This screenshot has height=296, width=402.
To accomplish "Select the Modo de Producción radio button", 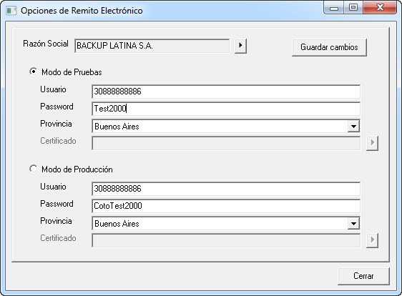I will point(34,169).
